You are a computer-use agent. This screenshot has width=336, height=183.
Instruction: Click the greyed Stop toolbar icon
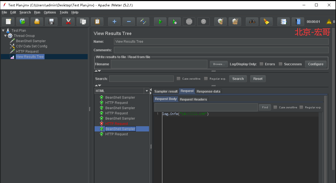point(189,21)
